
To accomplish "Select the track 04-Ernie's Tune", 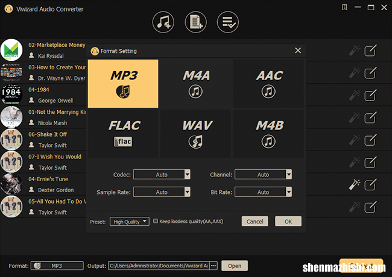I will click(x=48, y=179).
